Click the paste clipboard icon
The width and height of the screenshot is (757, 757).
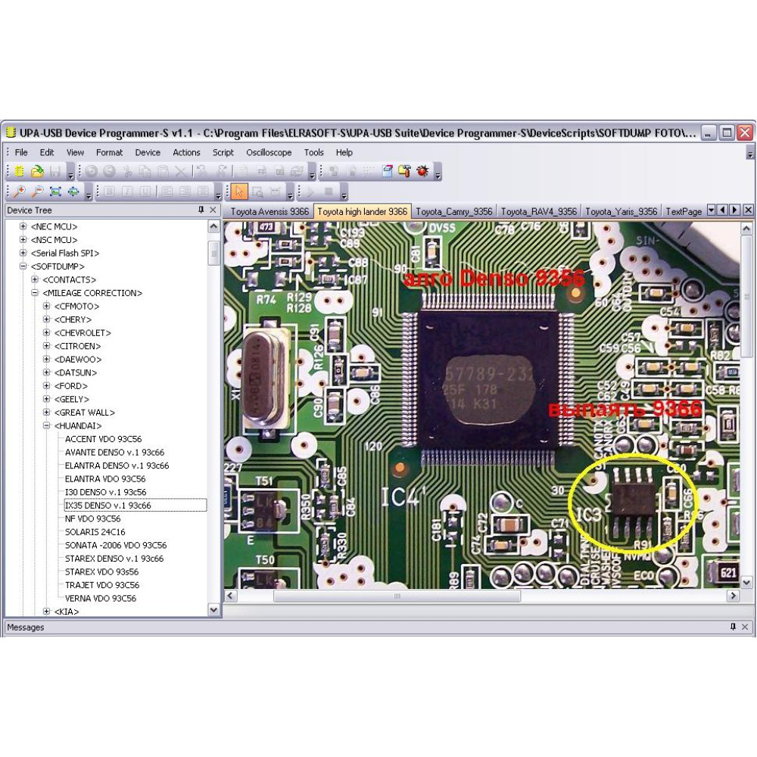tap(164, 171)
